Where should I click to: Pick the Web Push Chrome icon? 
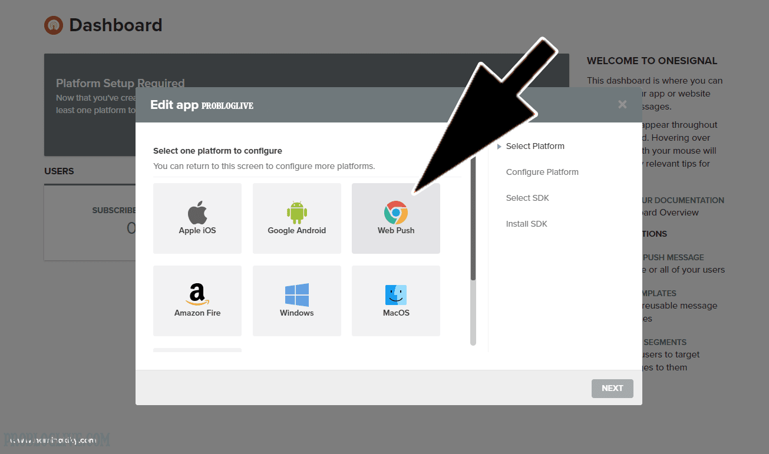[396, 212]
